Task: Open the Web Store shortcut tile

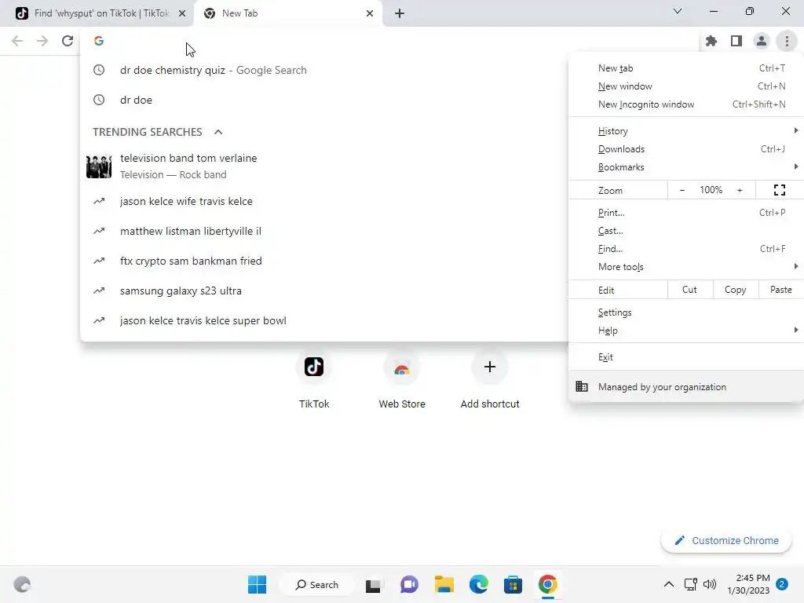Action: tap(402, 379)
